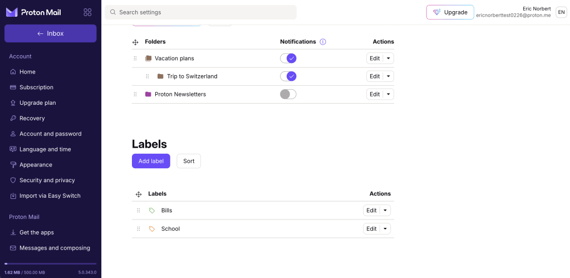Expand the dropdown next to Vacation plans Edit

(389, 58)
